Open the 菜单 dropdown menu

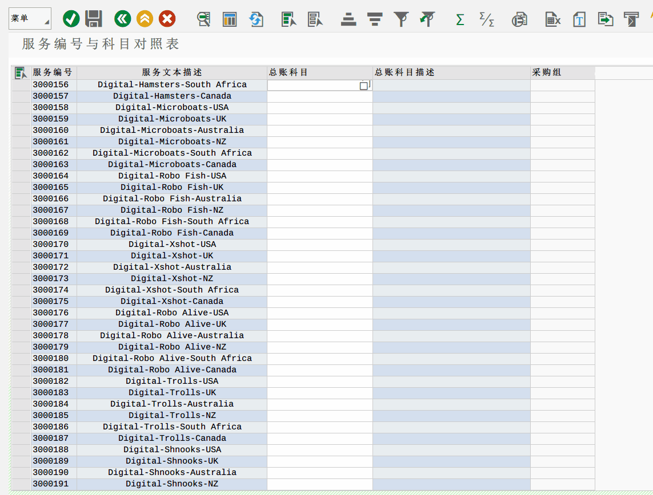click(x=30, y=19)
